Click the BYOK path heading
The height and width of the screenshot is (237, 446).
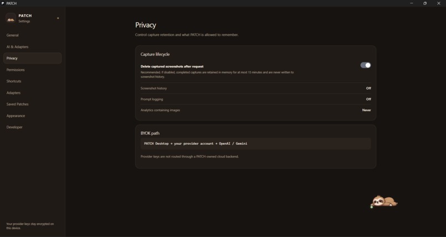(x=150, y=133)
